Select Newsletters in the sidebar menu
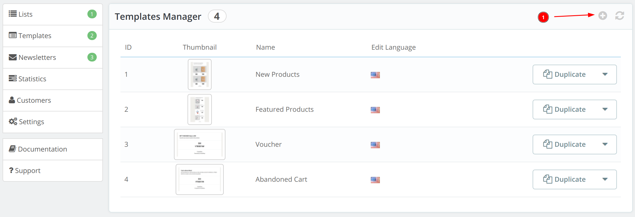 (37, 58)
